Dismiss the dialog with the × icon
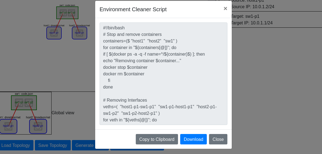 225,8
